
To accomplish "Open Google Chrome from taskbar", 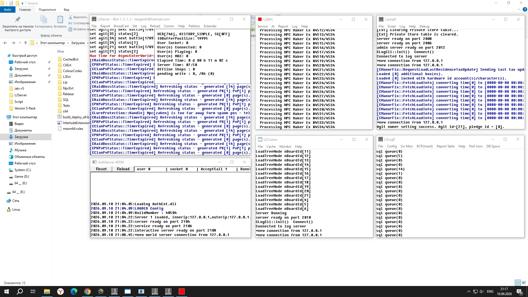I will point(87,291).
